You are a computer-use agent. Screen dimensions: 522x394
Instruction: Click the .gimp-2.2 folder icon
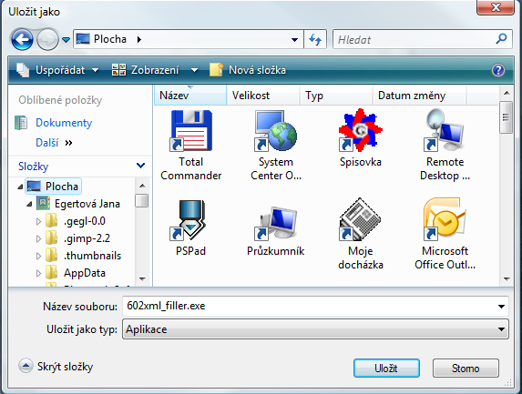[51, 238]
